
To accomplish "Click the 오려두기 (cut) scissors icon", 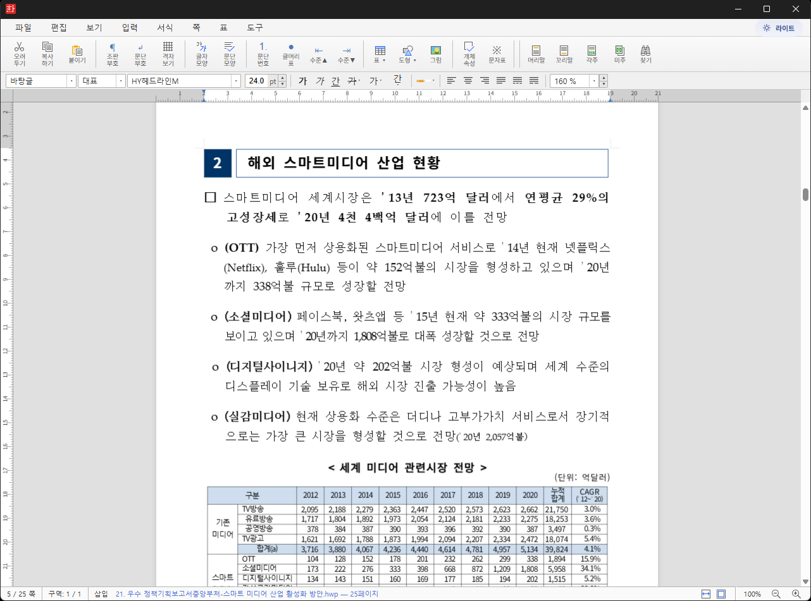I will 20,54.
